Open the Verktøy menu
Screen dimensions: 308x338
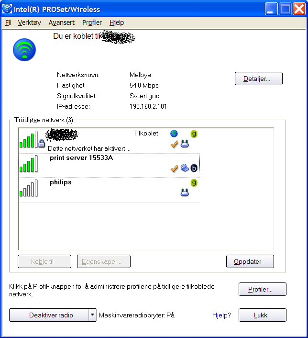pos(30,23)
